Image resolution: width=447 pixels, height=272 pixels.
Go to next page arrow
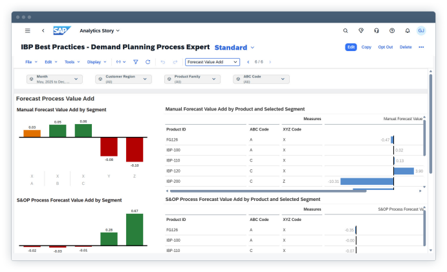coord(270,62)
